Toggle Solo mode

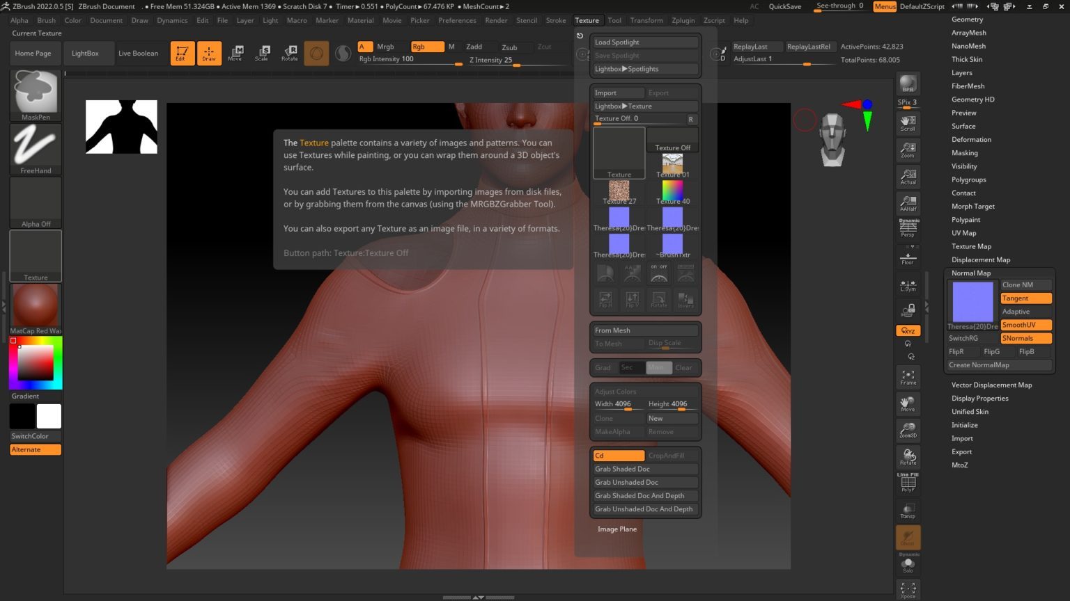pos(908,563)
